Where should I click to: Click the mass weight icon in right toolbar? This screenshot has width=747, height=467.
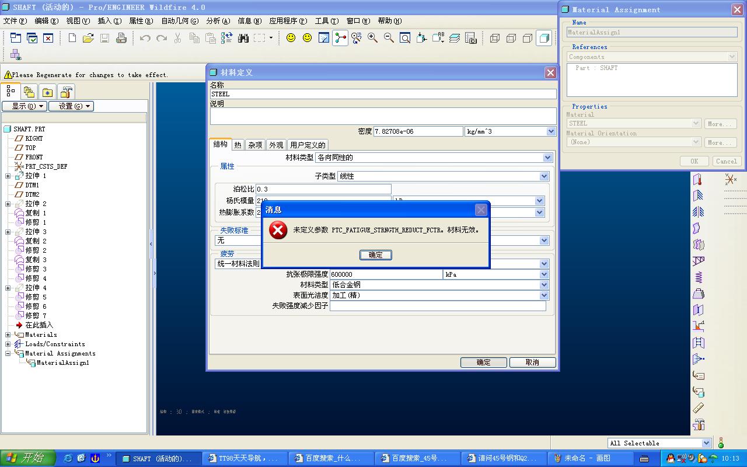pos(698,294)
